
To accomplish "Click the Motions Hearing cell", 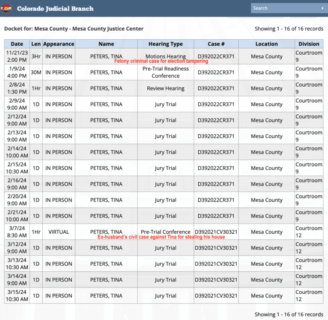I will tap(166, 56).
